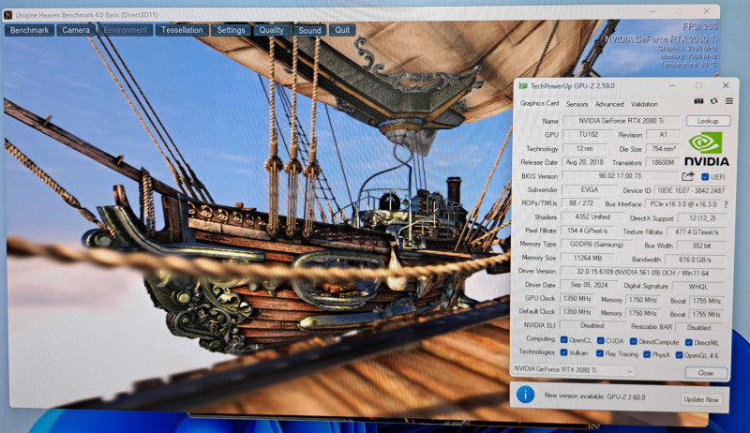Toggle the PhysX checkbox
Screen dimensions: 750x433
pyautogui.click(x=647, y=354)
